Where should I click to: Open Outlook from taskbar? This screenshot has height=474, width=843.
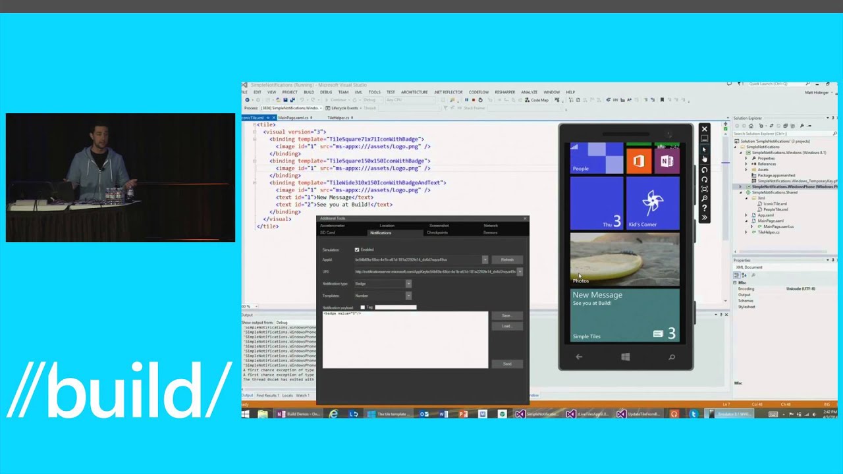click(x=425, y=414)
